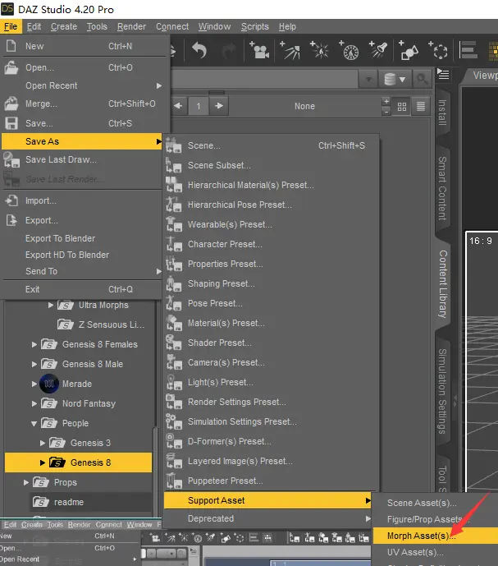Click the Create New Null icon
498x566 pixels.
(x=438, y=50)
